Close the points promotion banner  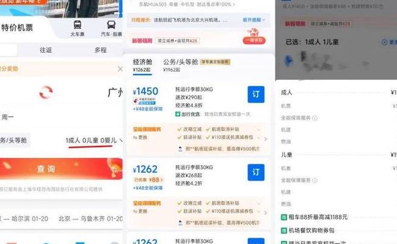coord(120,69)
